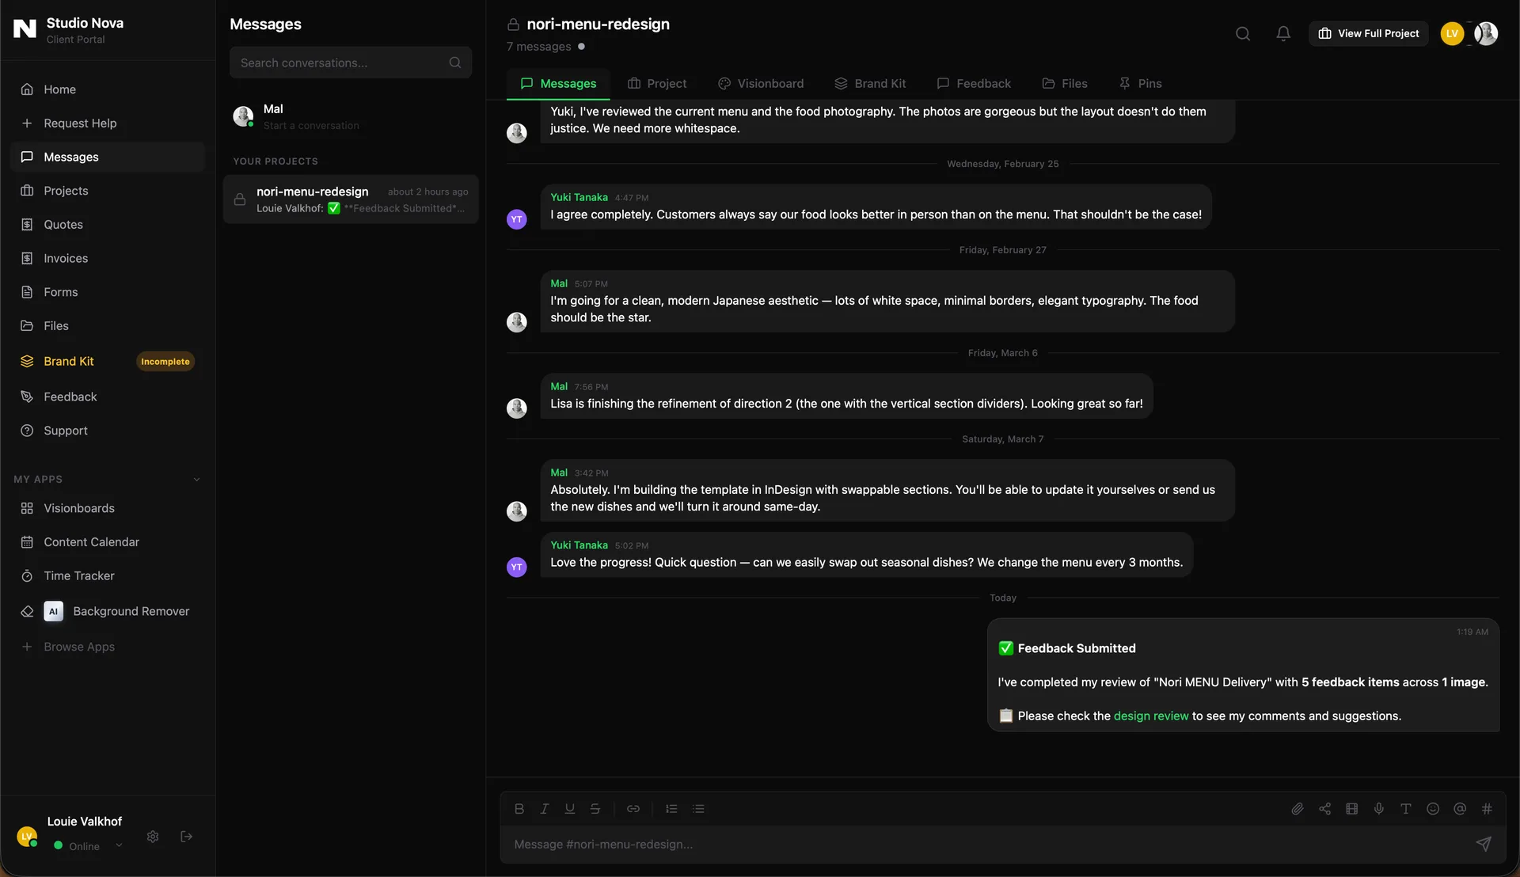Click the Search conversations field
Image resolution: width=1520 pixels, height=877 pixels.
[340, 63]
